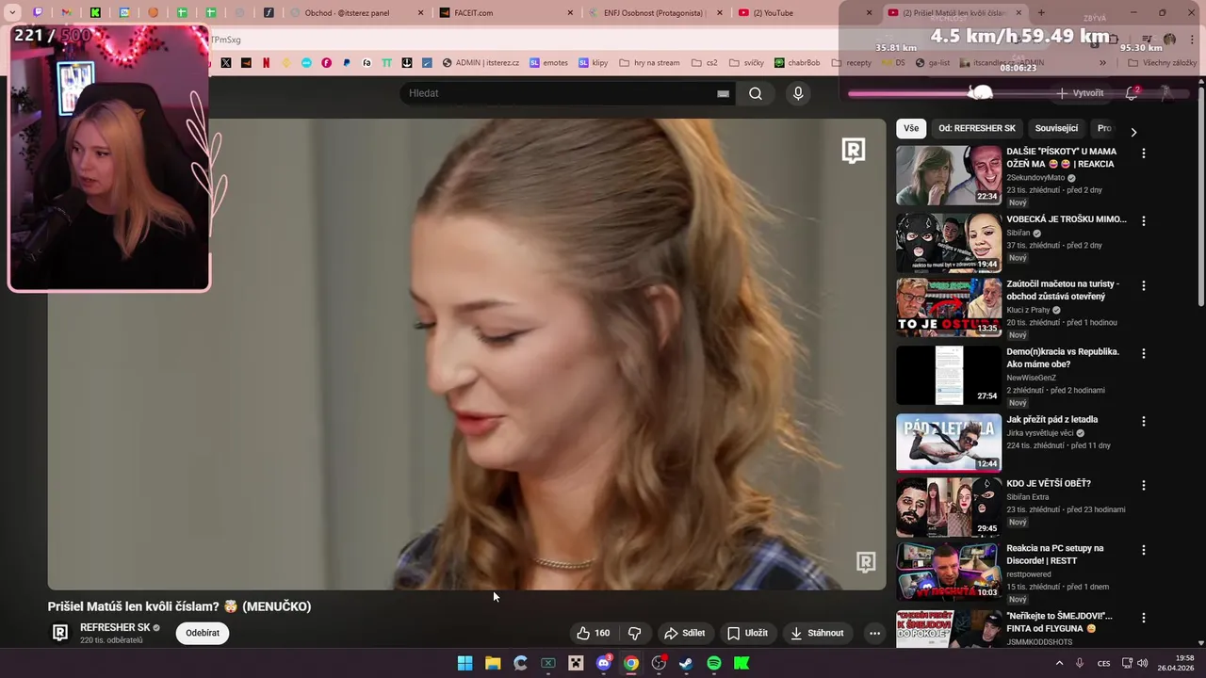The height and width of the screenshot is (678, 1206).
Task: Click the YouTube search magnifier button
Action: pos(756,93)
